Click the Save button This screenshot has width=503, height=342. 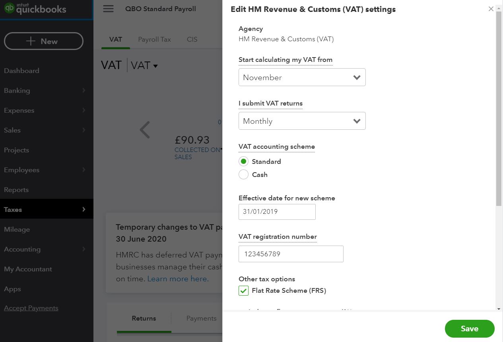click(x=469, y=329)
